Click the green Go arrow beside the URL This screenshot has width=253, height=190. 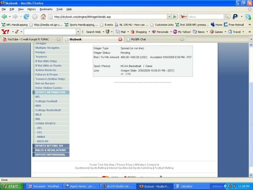click(x=175, y=17)
